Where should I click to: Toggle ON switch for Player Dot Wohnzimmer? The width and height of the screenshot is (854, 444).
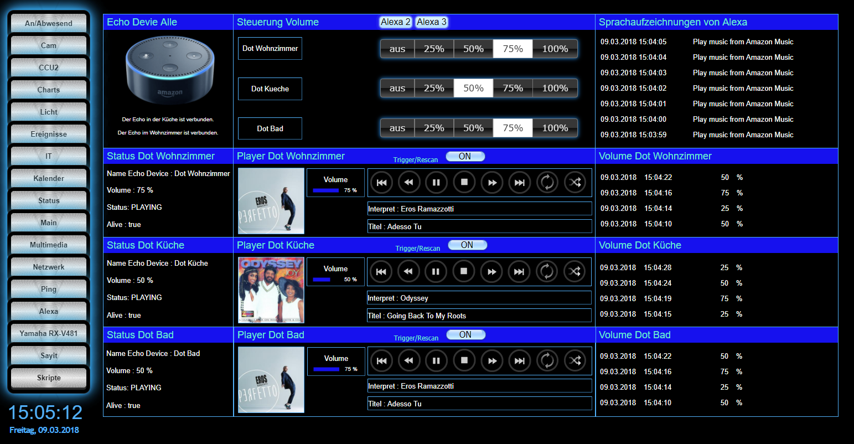pyautogui.click(x=465, y=157)
